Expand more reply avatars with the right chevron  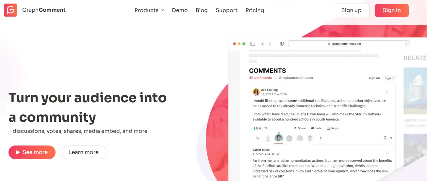point(320,138)
